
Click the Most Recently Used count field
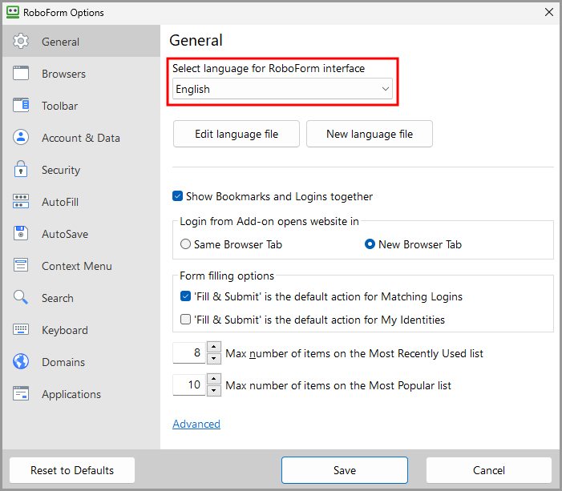[x=189, y=352]
